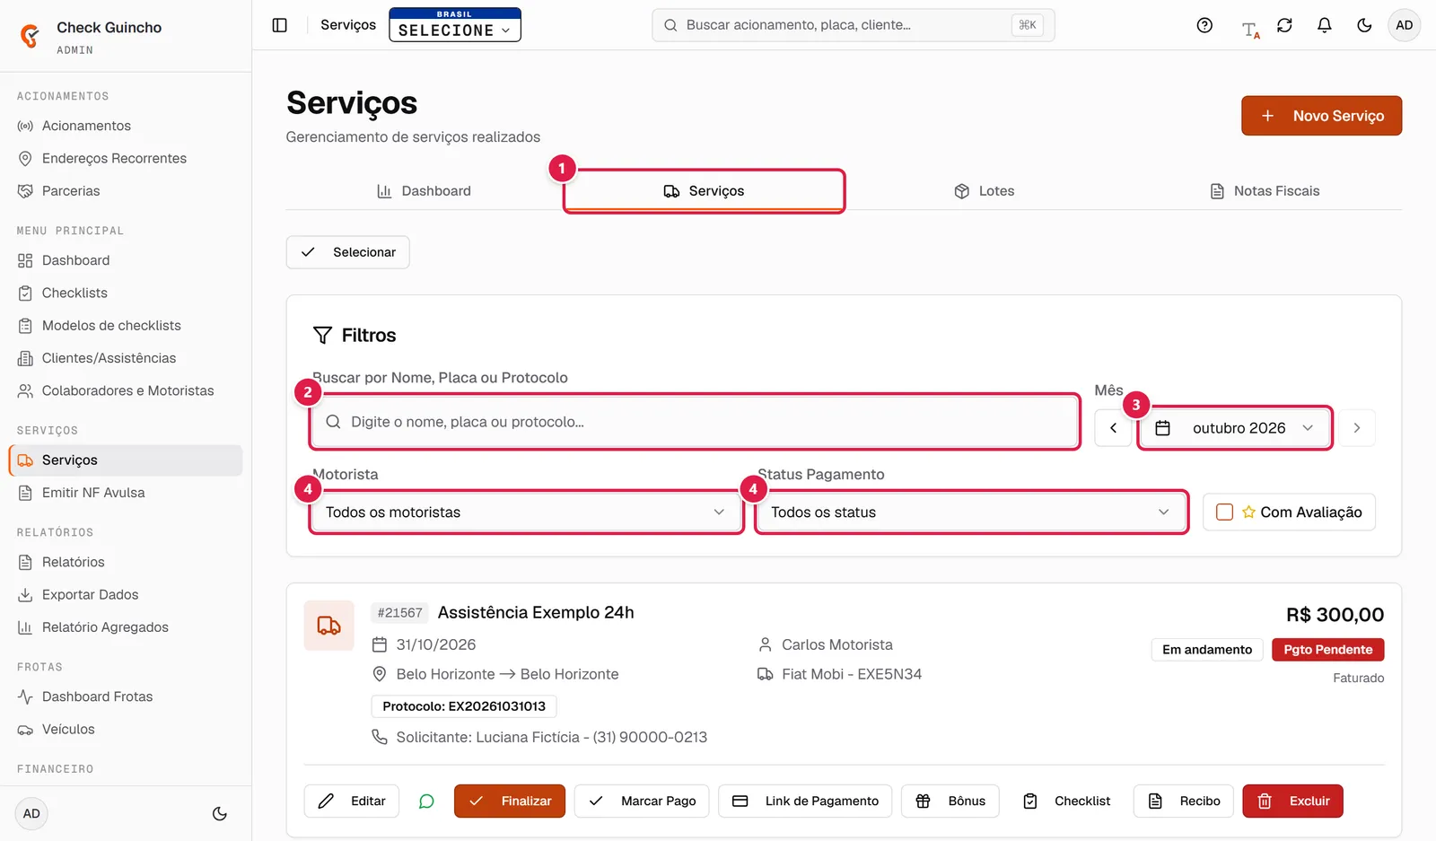Click the text size adjustment icon

(x=1250, y=31)
